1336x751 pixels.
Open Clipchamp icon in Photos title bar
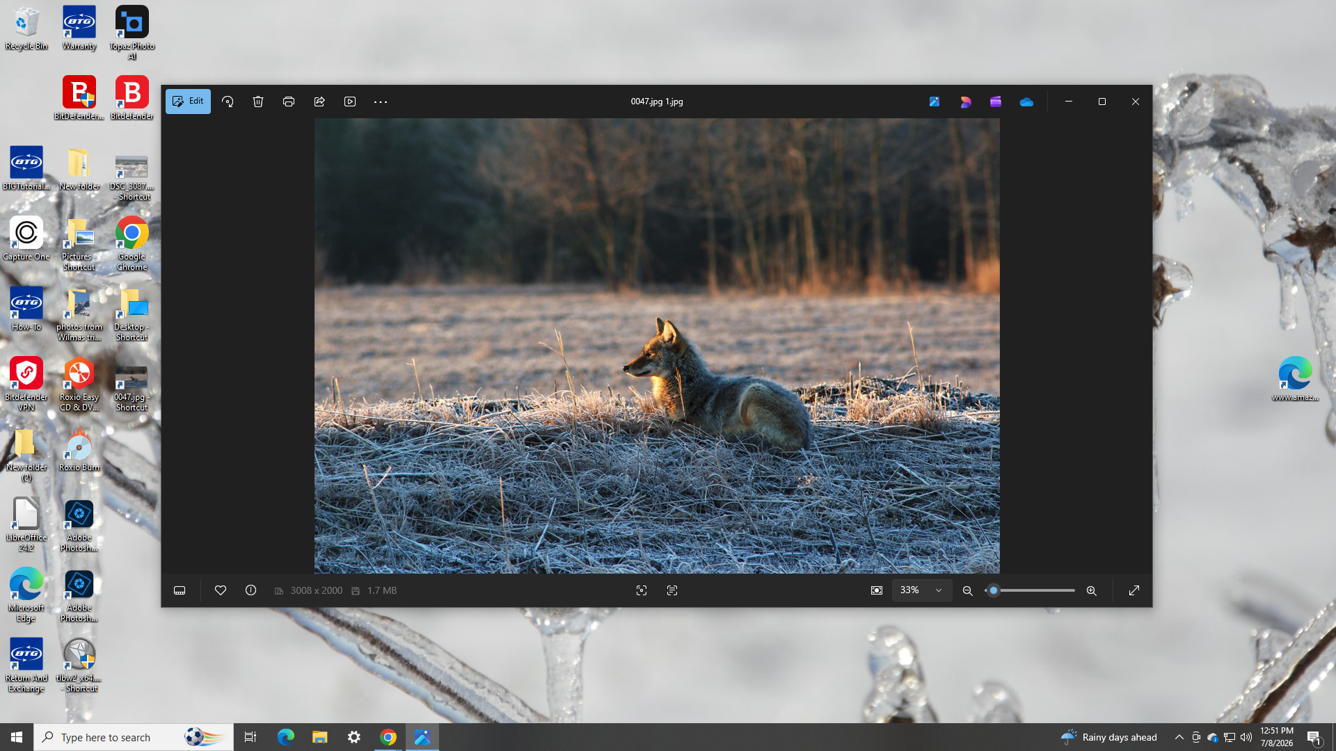pyautogui.click(x=996, y=102)
